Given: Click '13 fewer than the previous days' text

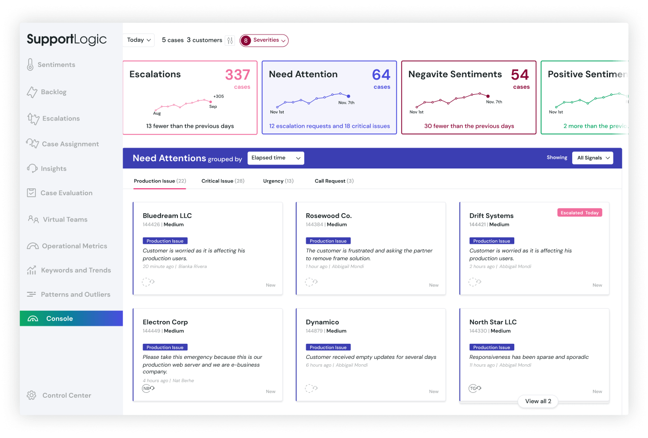Looking at the screenshot, I should tap(190, 126).
